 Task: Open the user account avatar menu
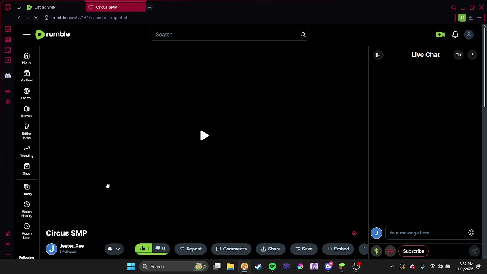469,35
